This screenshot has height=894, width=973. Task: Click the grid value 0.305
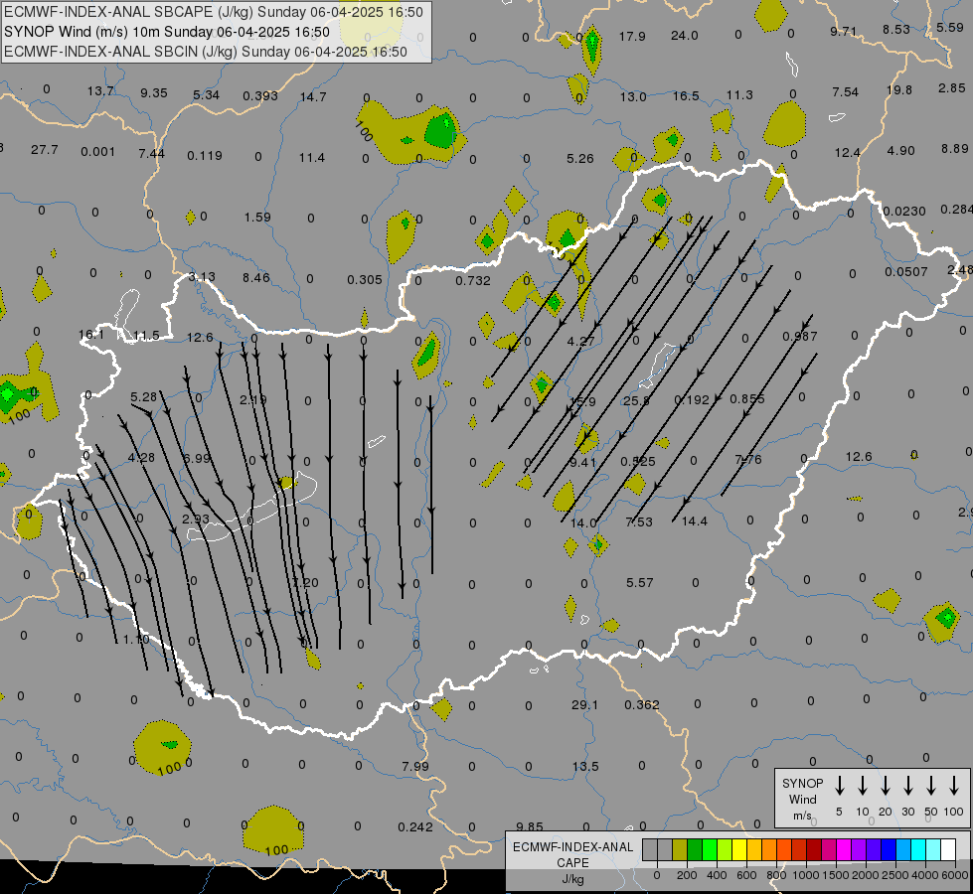[x=365, y=280]
